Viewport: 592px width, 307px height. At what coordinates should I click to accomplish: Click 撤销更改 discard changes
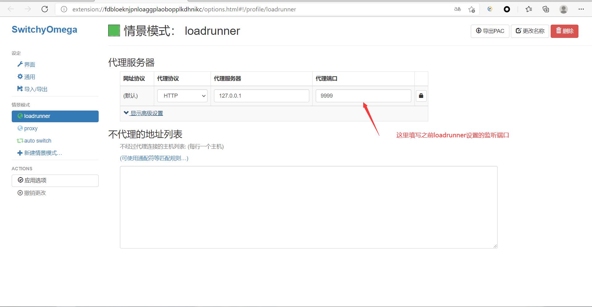tap(32, 193)
